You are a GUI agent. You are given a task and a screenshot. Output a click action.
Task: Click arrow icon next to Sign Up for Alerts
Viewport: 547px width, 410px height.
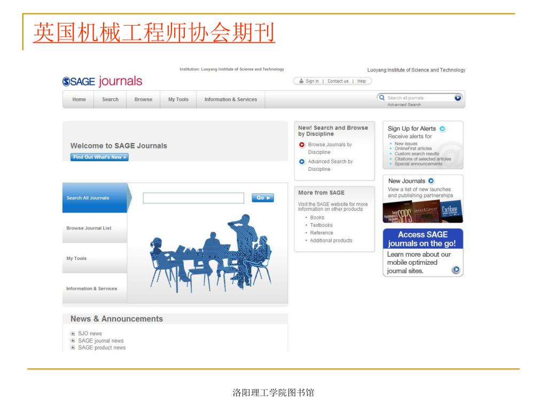point(442,129)
